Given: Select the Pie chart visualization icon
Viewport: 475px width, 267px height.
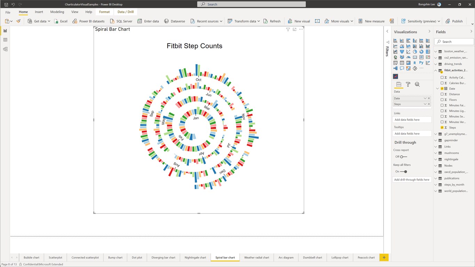Looking at the screenshot, I should [415, 51].
